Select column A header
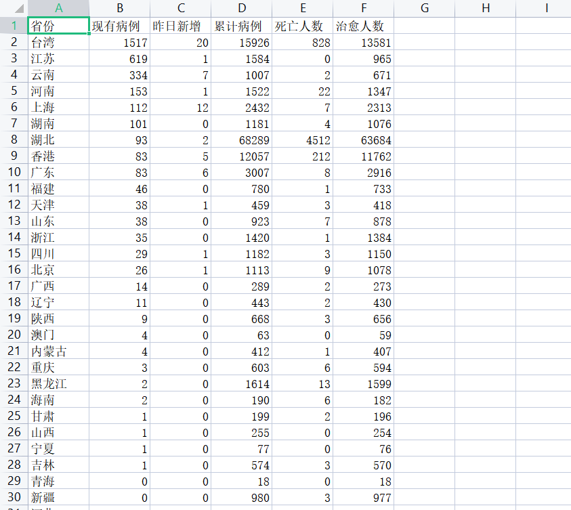 59,8
